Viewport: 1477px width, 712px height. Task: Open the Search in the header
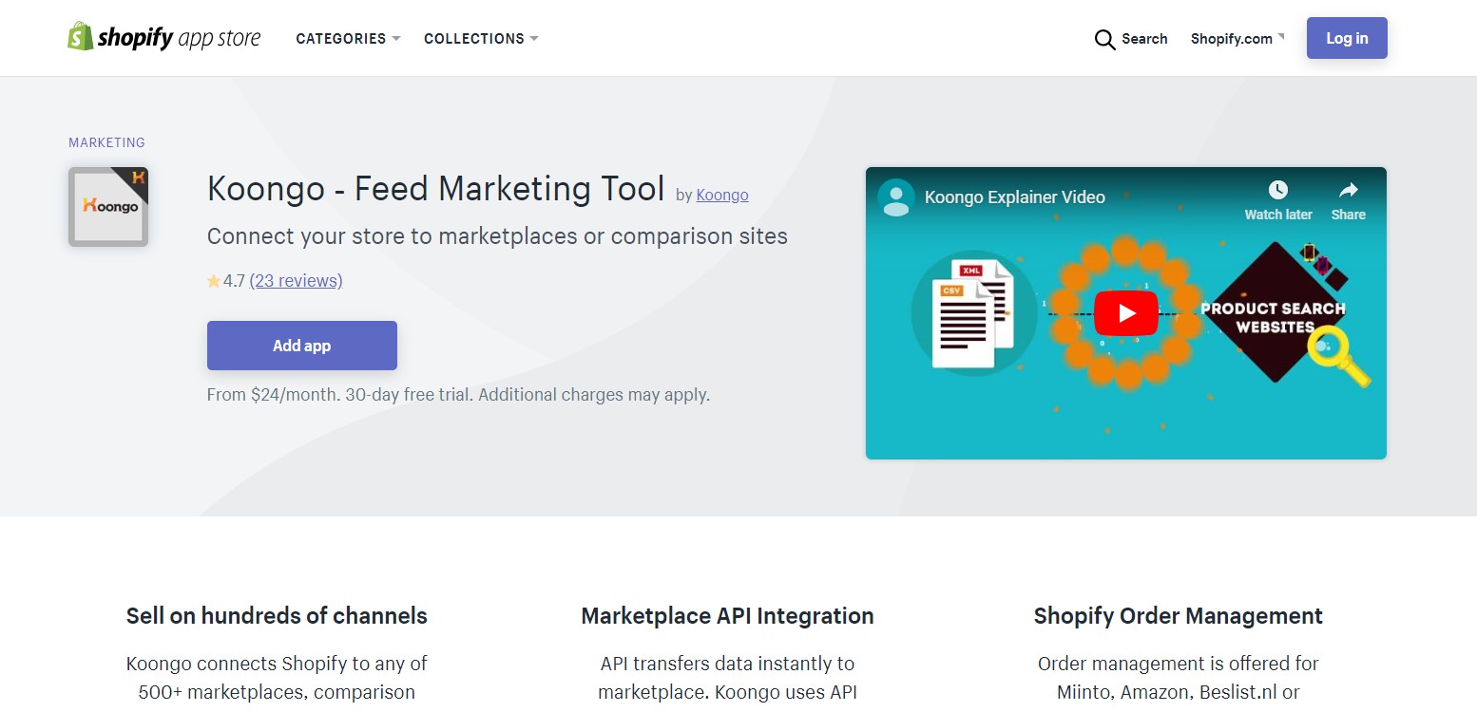coord(1130,39)
